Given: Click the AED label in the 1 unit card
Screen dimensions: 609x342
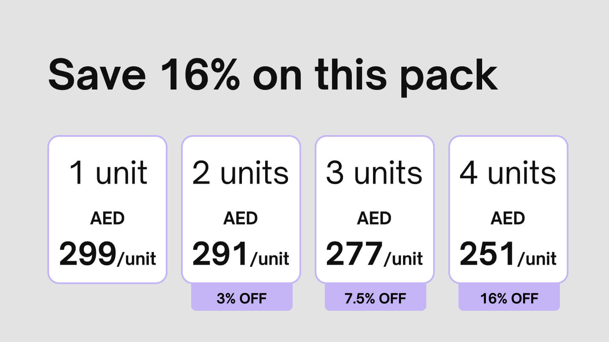Looking at the screenshot, I should pos(107,219).
